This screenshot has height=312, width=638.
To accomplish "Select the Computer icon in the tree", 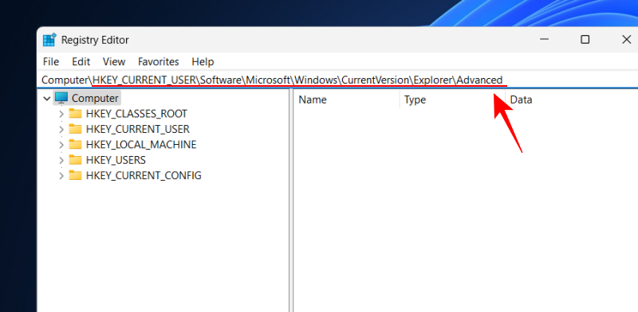I will pyautogui.click(x=61, y=98).
